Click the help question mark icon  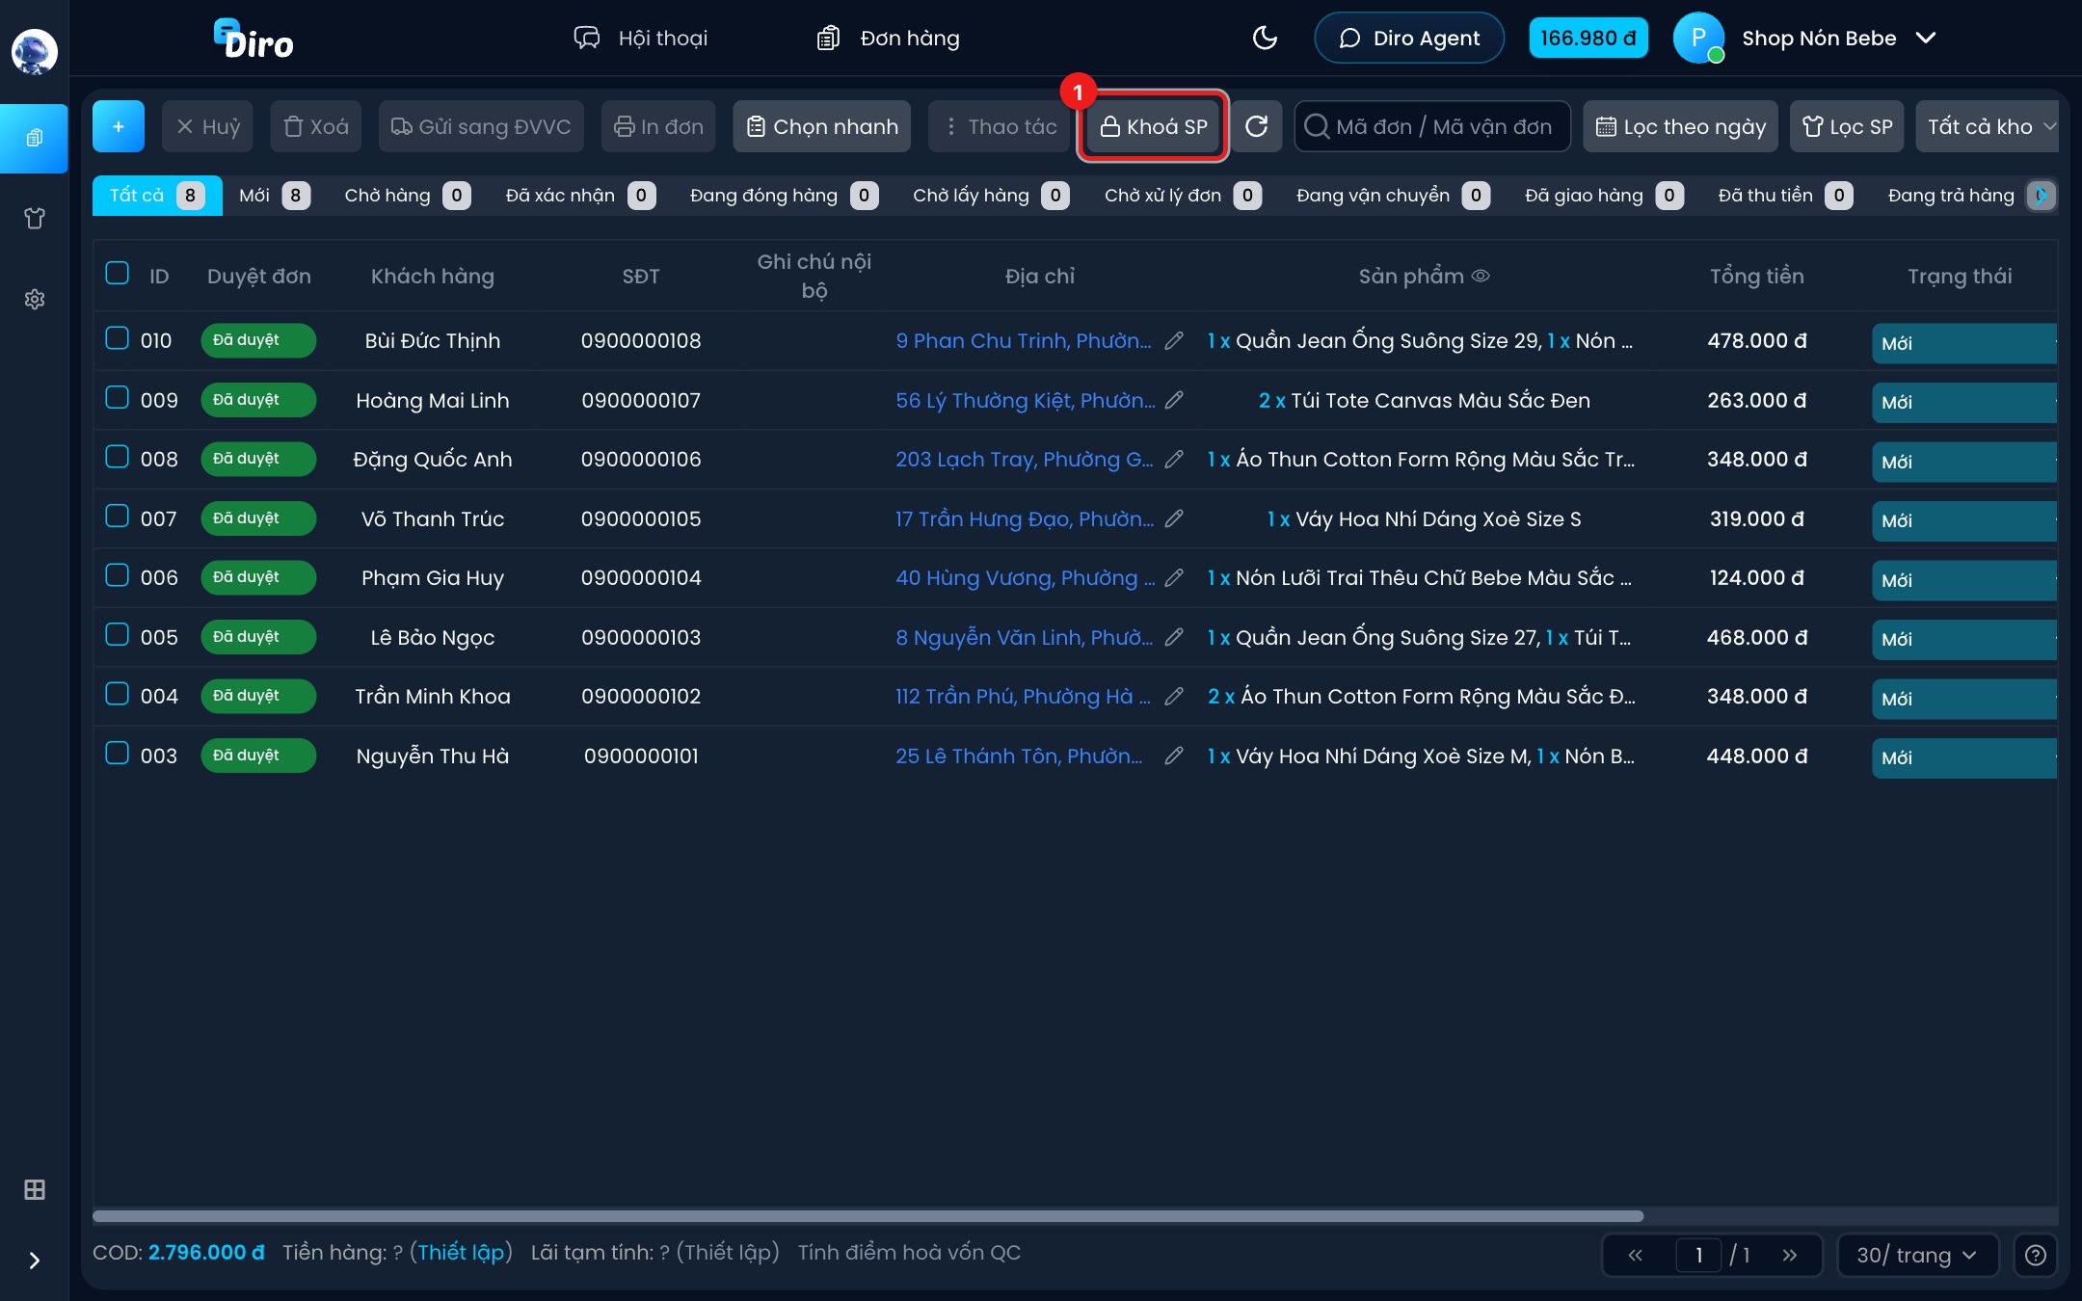coord(2036,1256)
